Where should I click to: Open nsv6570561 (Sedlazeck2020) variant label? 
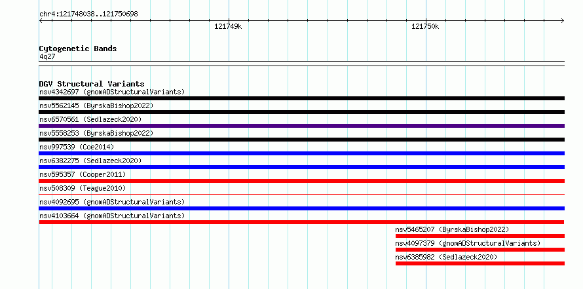click(x=90, y=119)
